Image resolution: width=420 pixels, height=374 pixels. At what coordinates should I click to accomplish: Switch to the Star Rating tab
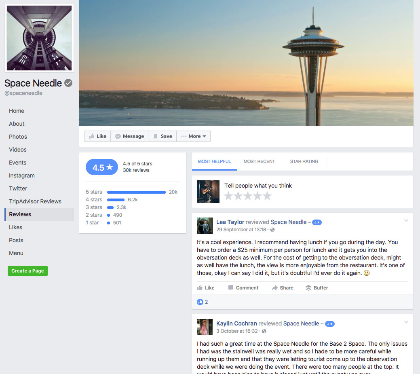click(x=304, y=161)
